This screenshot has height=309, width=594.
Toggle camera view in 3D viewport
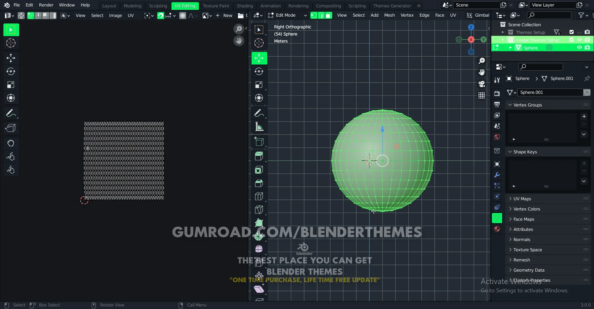(x=482, y=84)
